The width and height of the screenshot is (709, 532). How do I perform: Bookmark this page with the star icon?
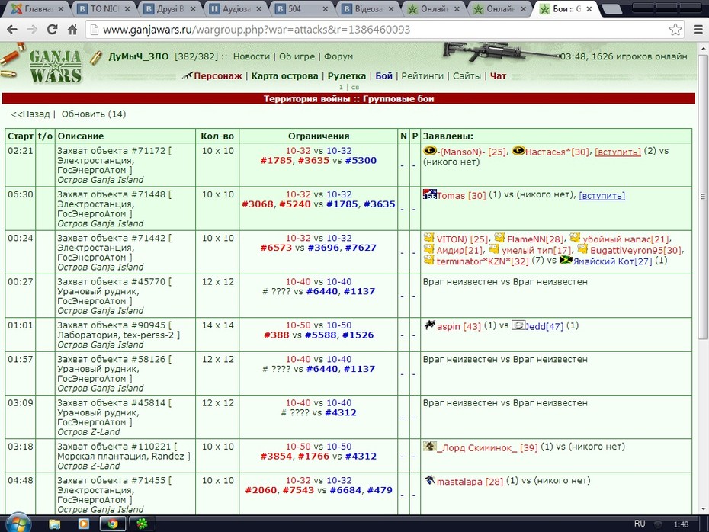point(675,30)
